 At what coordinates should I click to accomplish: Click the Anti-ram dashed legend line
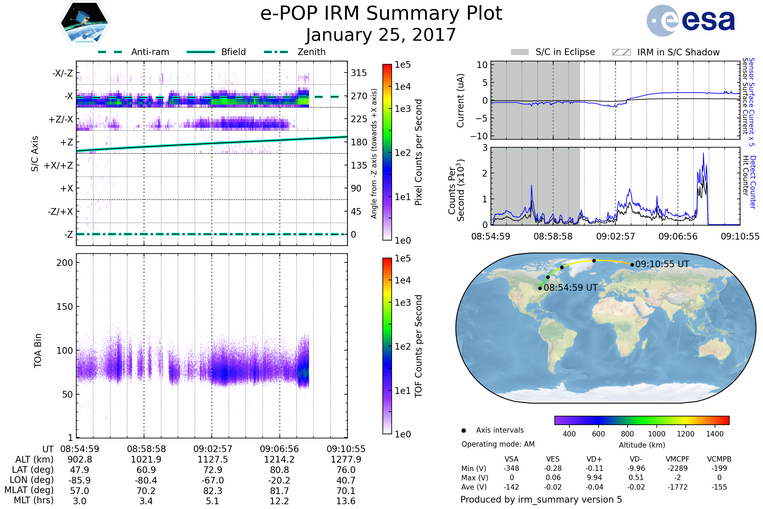click(x=110, y=52)
